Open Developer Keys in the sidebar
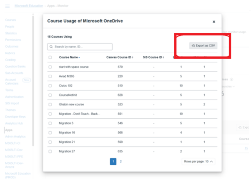 pos(15,117)
